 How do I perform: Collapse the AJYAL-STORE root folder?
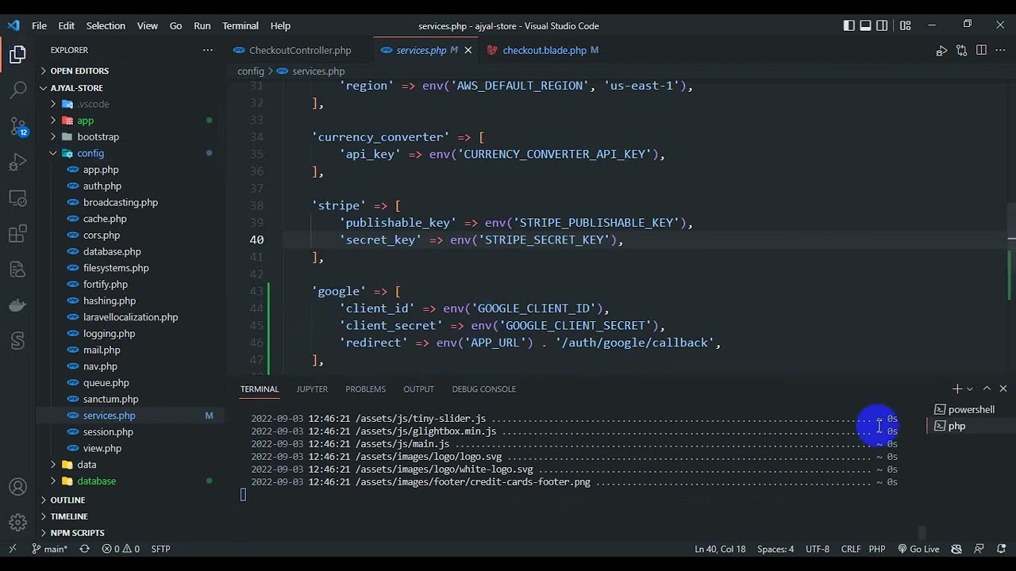click(77, 87)
